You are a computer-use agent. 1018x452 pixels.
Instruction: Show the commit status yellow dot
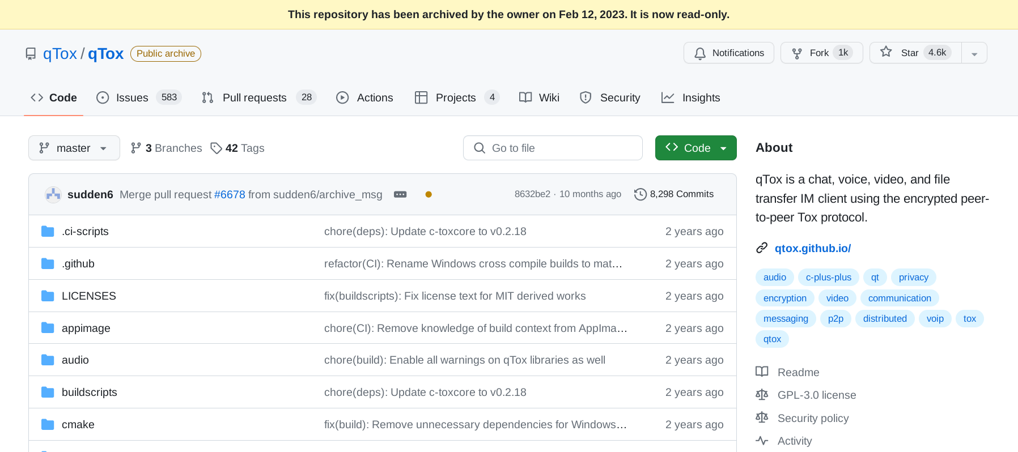pos(429,194)
